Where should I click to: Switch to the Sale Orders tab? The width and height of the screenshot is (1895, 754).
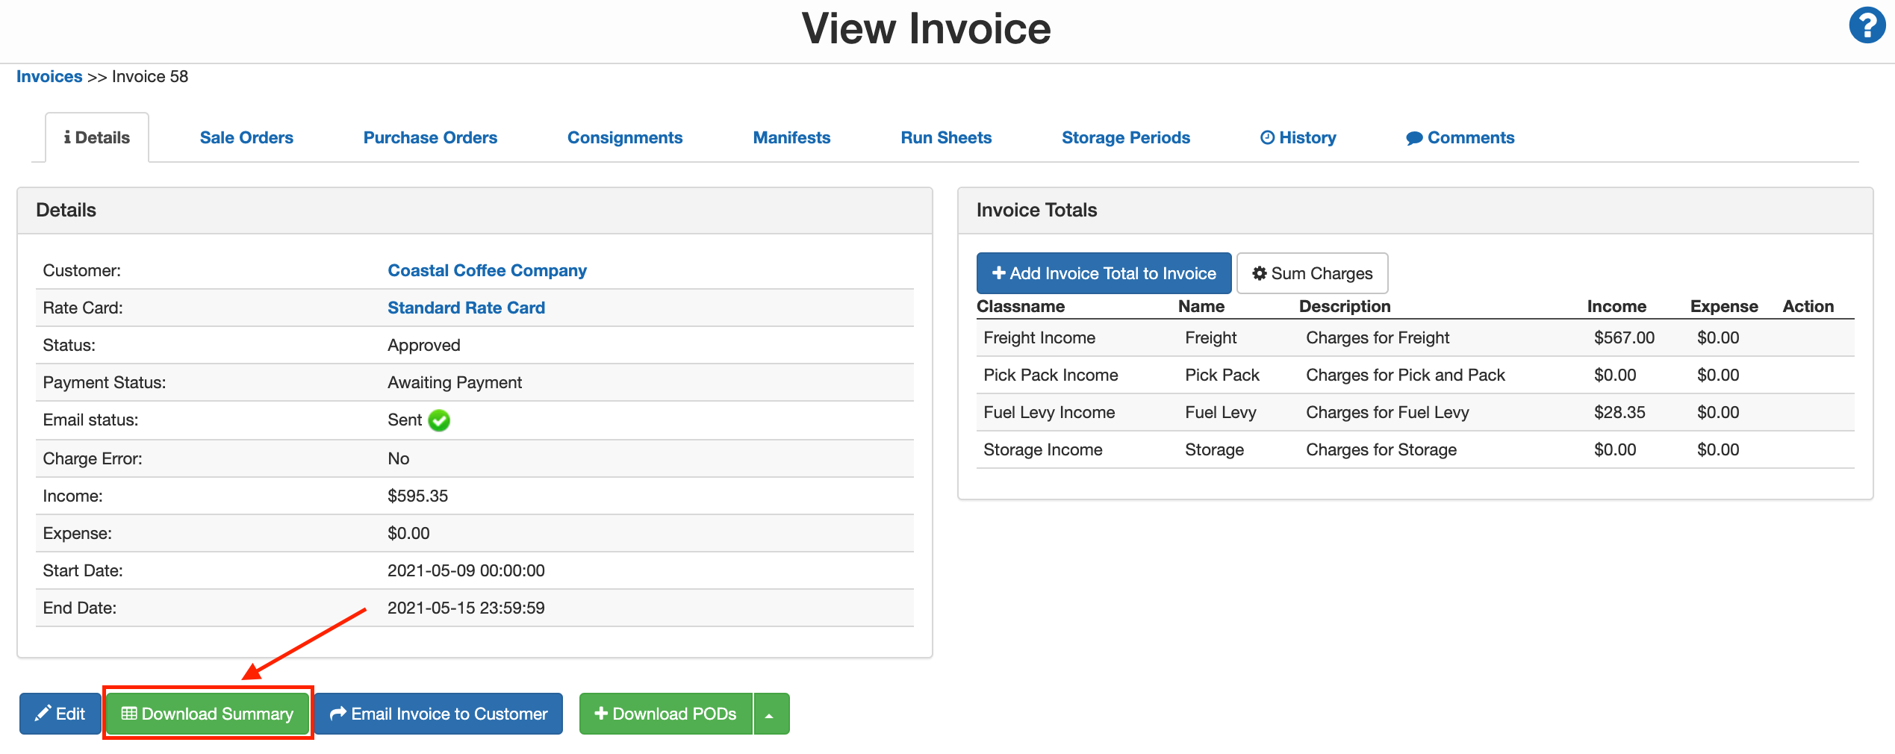(246, 137)
